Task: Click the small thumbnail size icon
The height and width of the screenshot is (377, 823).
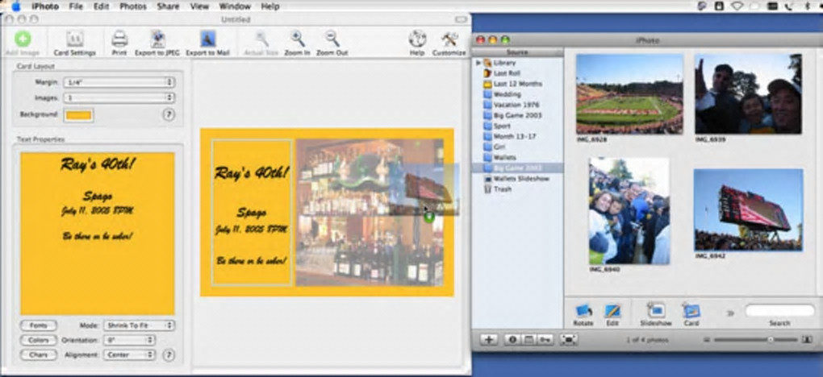Action: 707,340
